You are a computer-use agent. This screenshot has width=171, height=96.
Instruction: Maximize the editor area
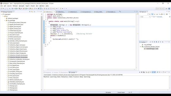click(137, 11)
